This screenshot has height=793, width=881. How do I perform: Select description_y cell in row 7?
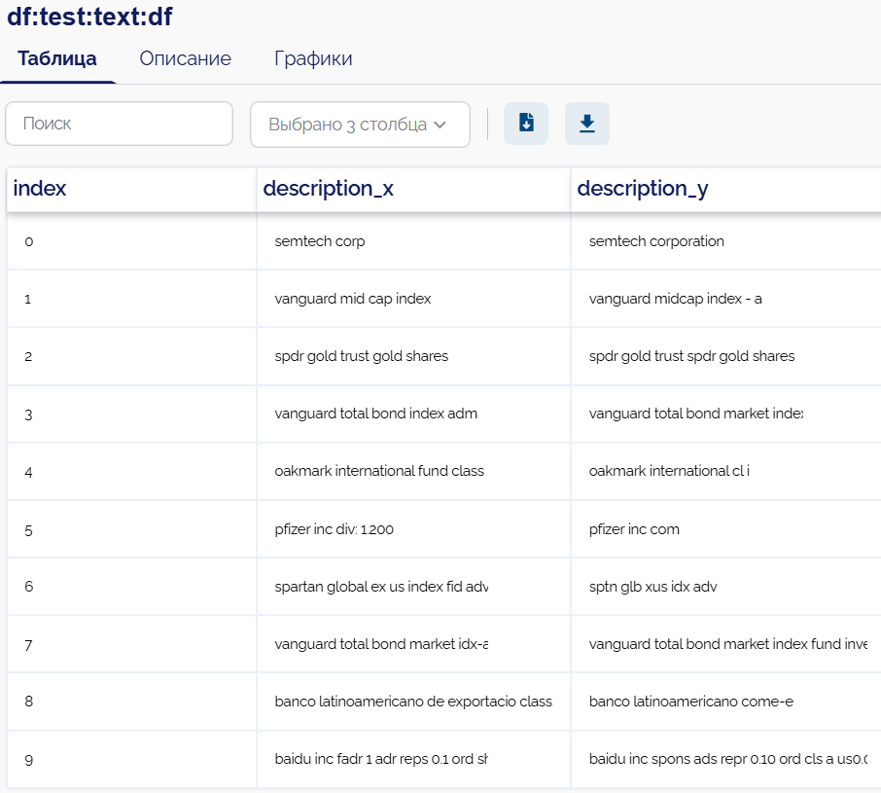tap(726, 644)
